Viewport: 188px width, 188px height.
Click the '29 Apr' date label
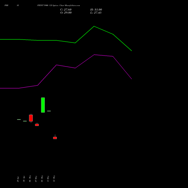(18, 179)
